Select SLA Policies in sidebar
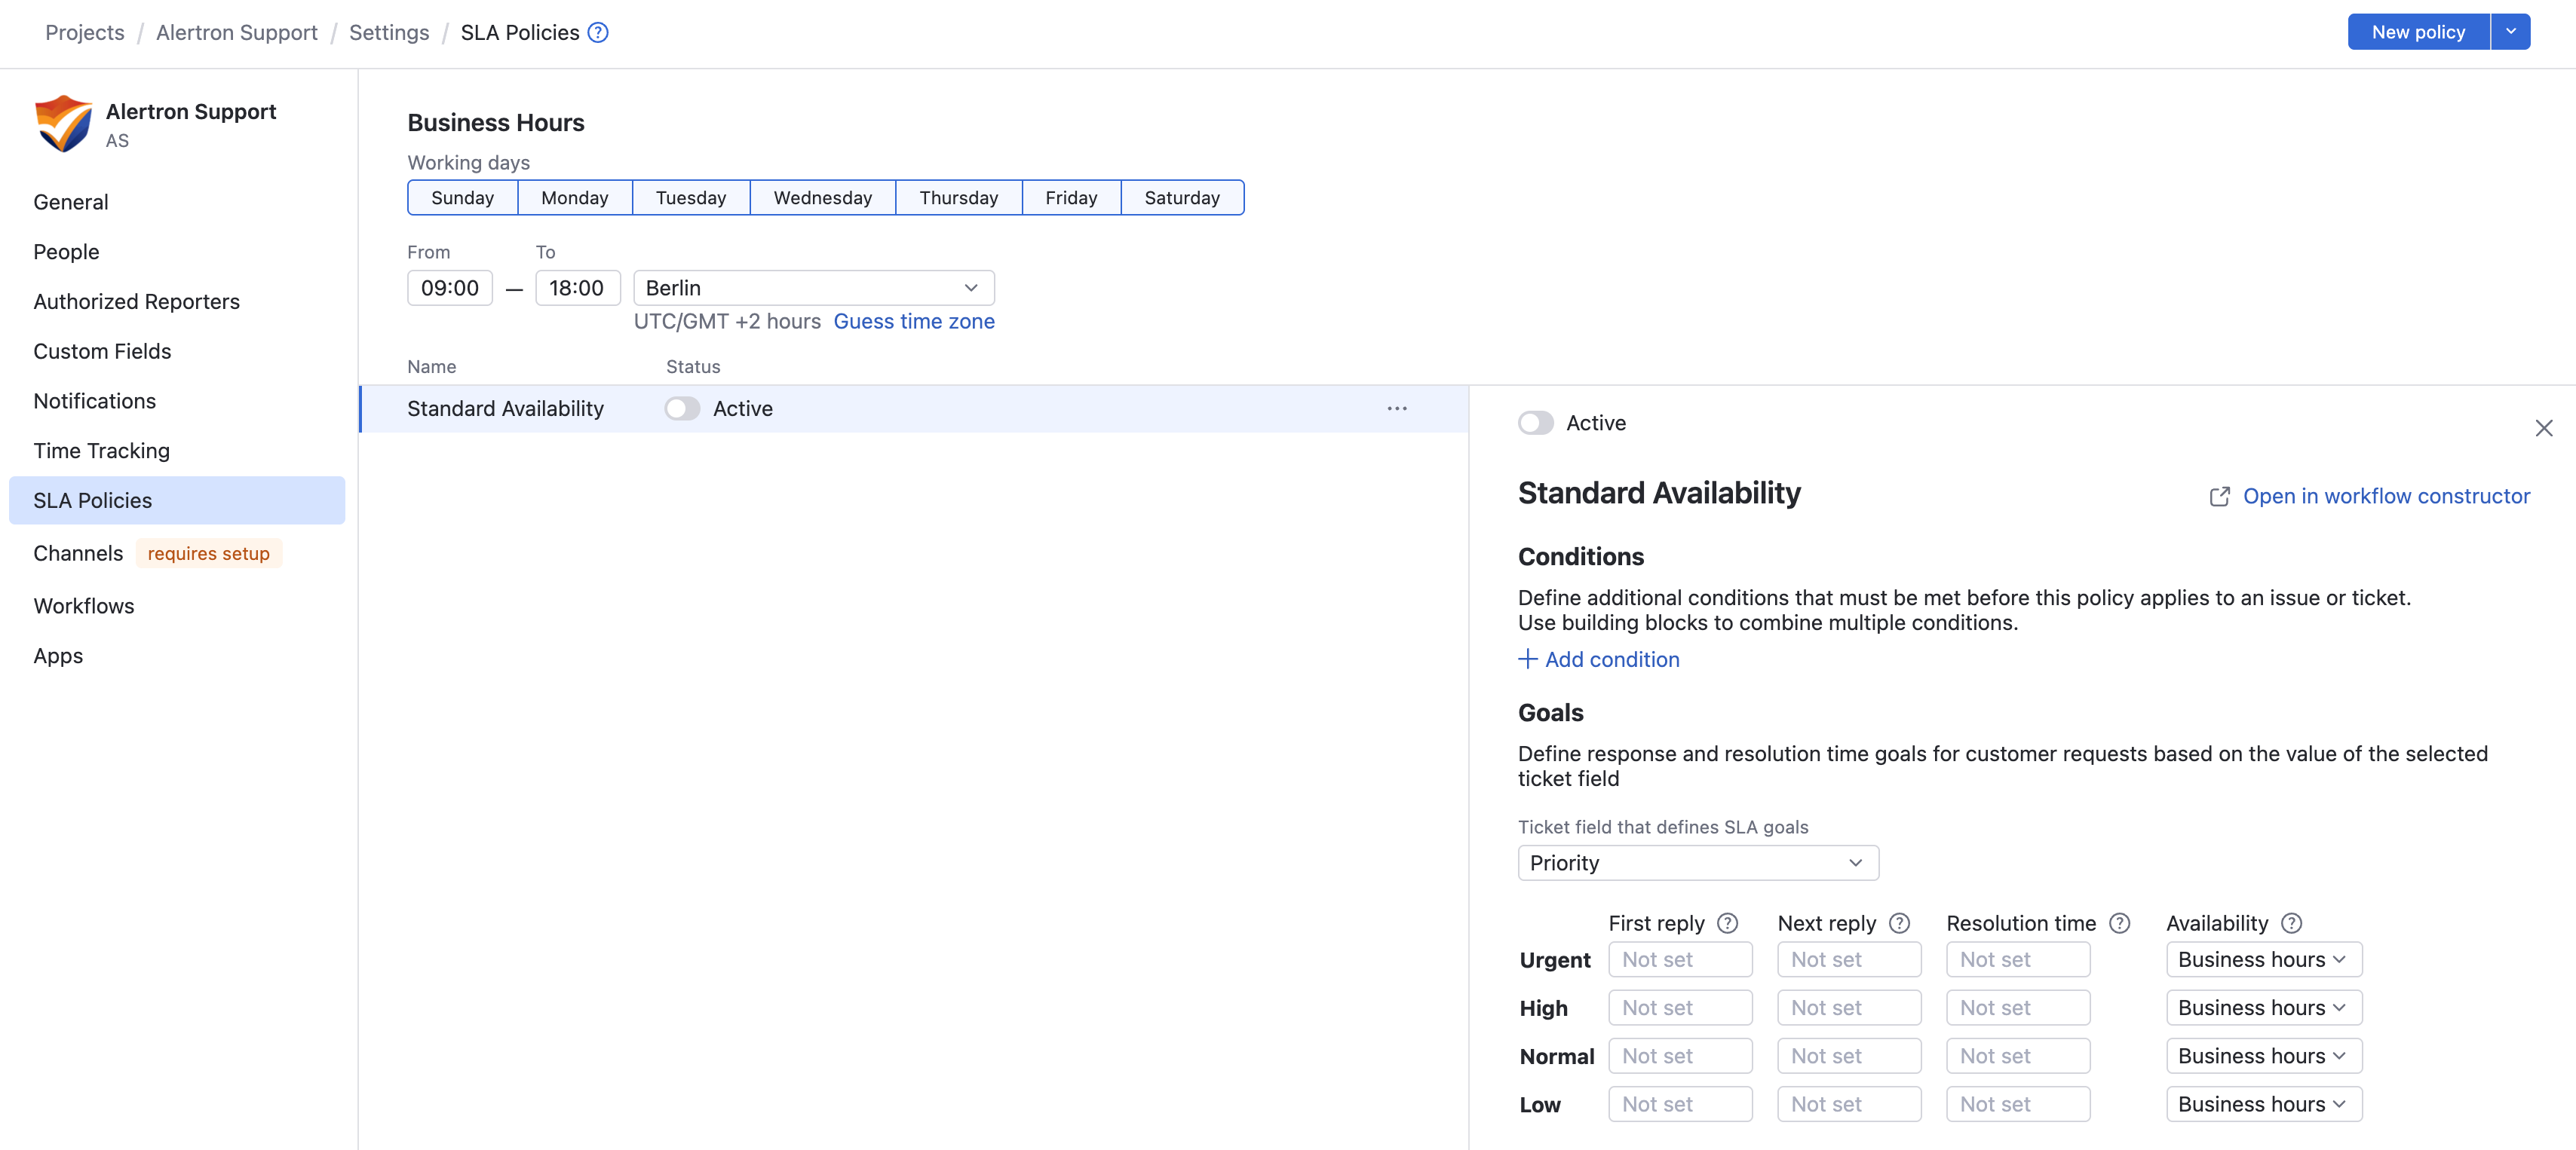Viewport: 2576px width, 1150px height. tap(177, 500)
